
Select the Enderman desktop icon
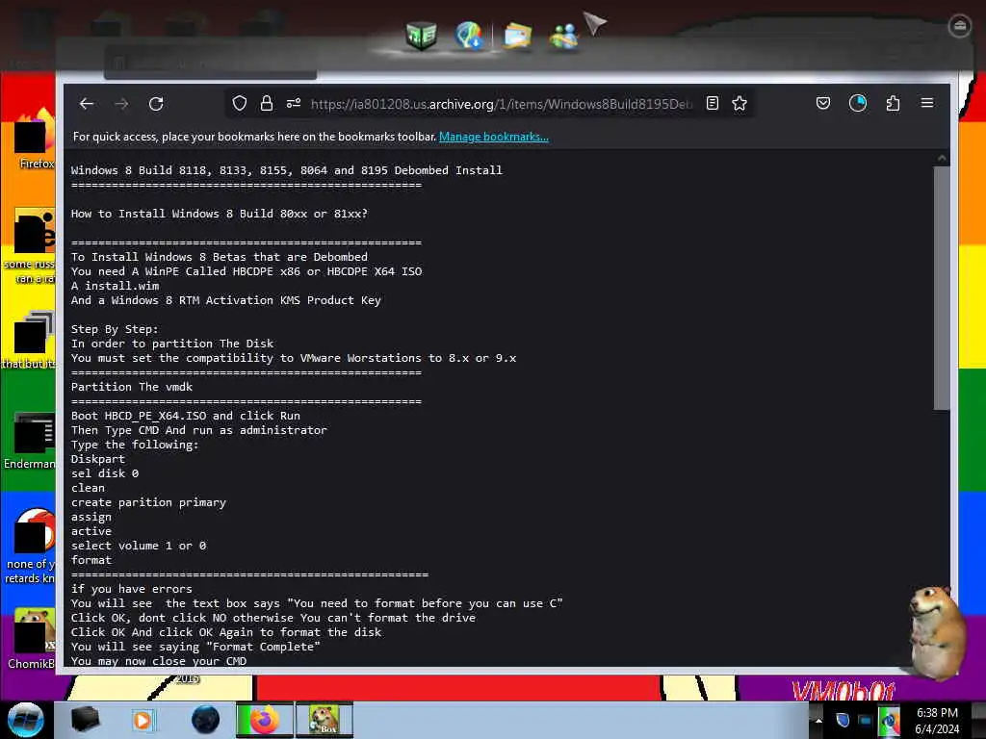coord(30,440)
